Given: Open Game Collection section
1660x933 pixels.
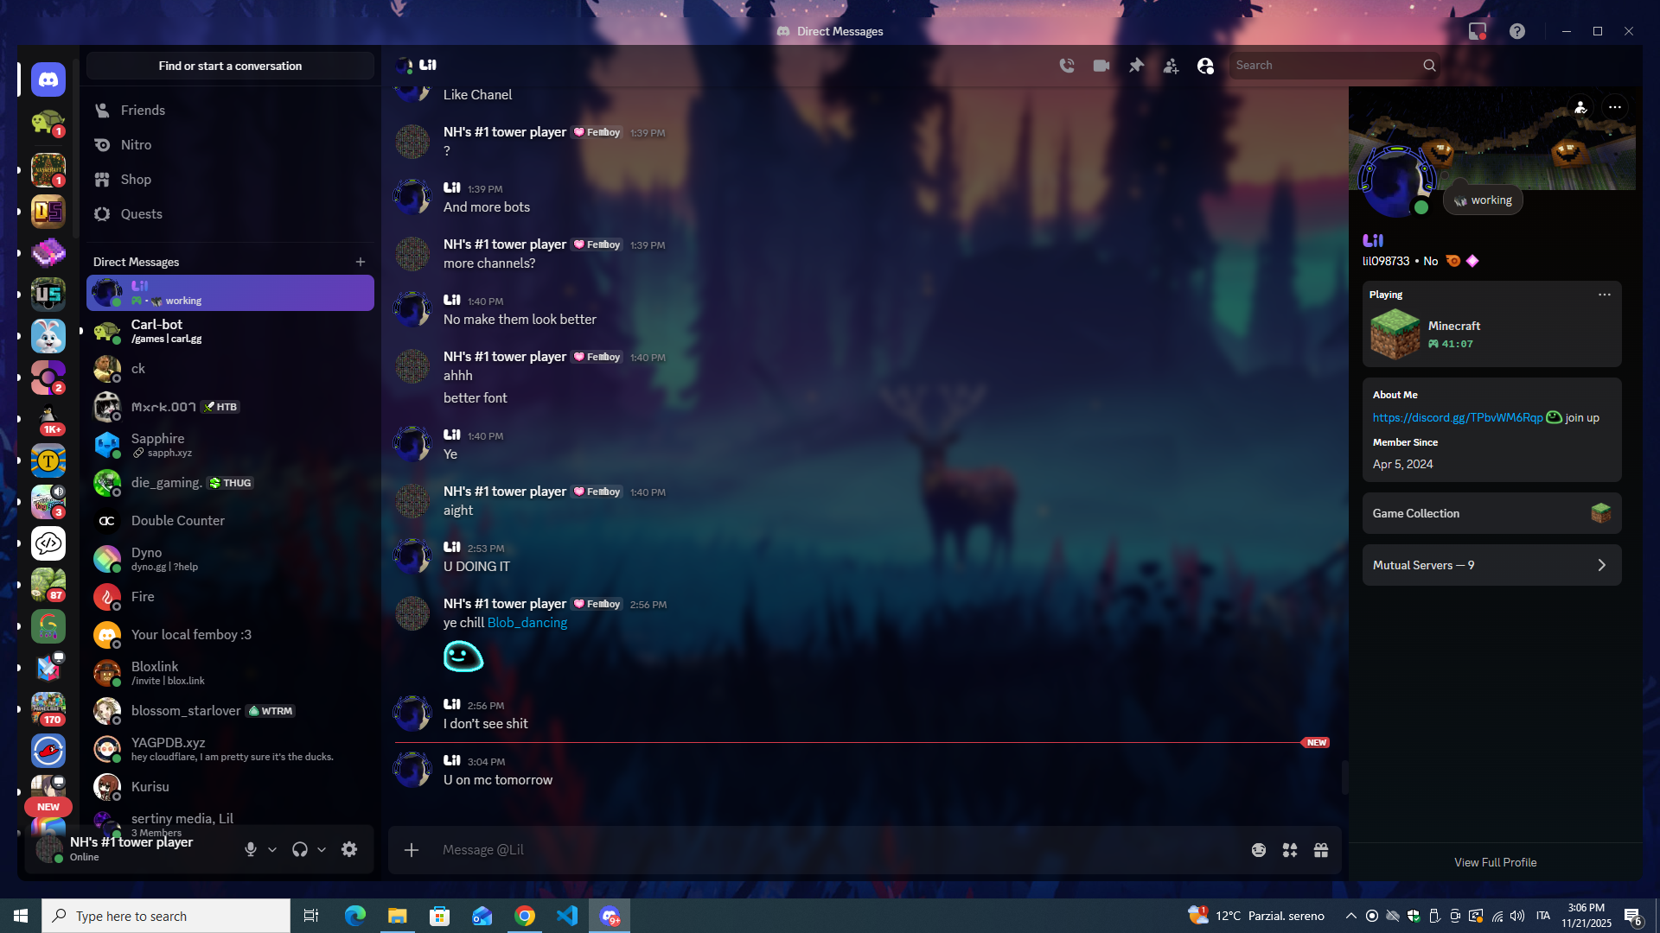Looking at the screenshot, I should point(1492,514).
